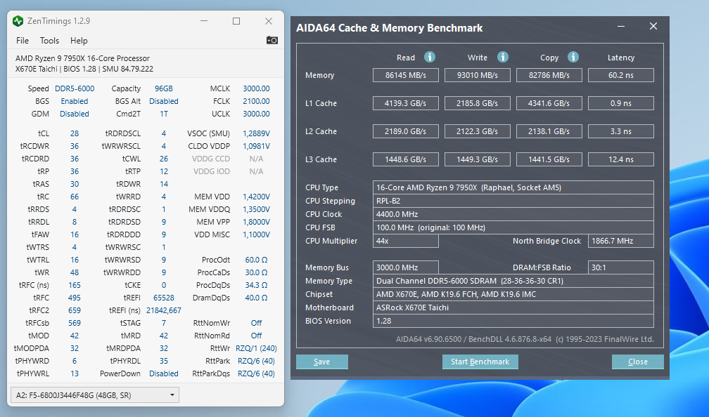
Task: Click the ZenTimings green app logo icon
Action: coord(18,21)
